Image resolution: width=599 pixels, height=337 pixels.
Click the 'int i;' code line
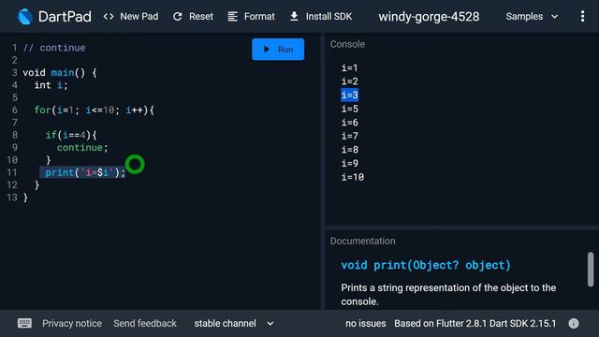coord(51,85)
